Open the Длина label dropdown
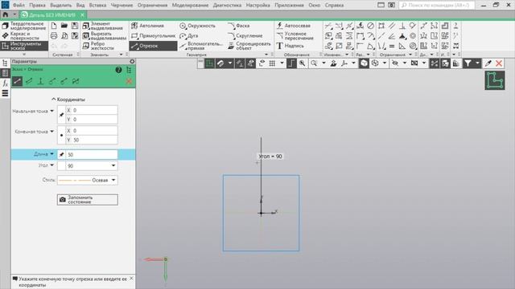Screen dimensions: 515x289 (51, 154)
